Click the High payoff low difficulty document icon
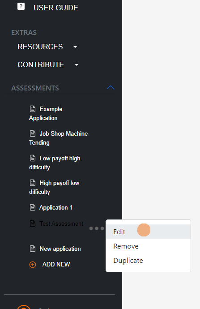Viewport: 200px width, 309px height. 33,183
